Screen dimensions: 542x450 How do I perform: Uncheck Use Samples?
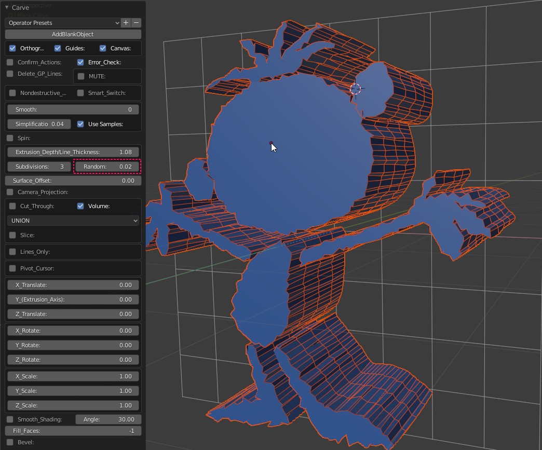coord(80,124)
